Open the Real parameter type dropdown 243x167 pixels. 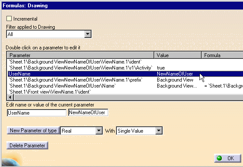99,131
